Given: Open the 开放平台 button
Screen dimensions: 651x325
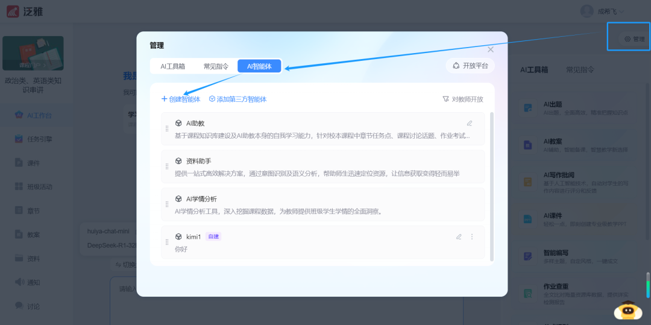Looking at the screenshot, I should coord(470,66).
